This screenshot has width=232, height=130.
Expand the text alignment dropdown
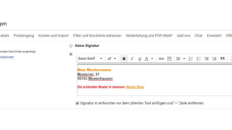coord(180,59)
